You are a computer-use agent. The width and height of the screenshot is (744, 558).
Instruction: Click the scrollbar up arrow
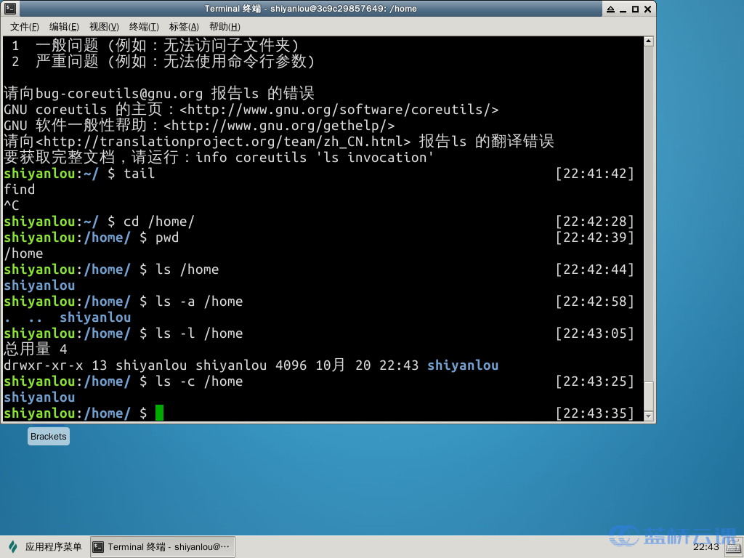[x=647, y=41]
